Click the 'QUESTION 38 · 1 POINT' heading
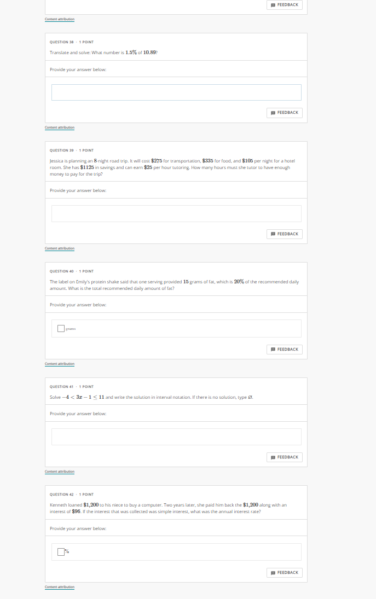 72,42
